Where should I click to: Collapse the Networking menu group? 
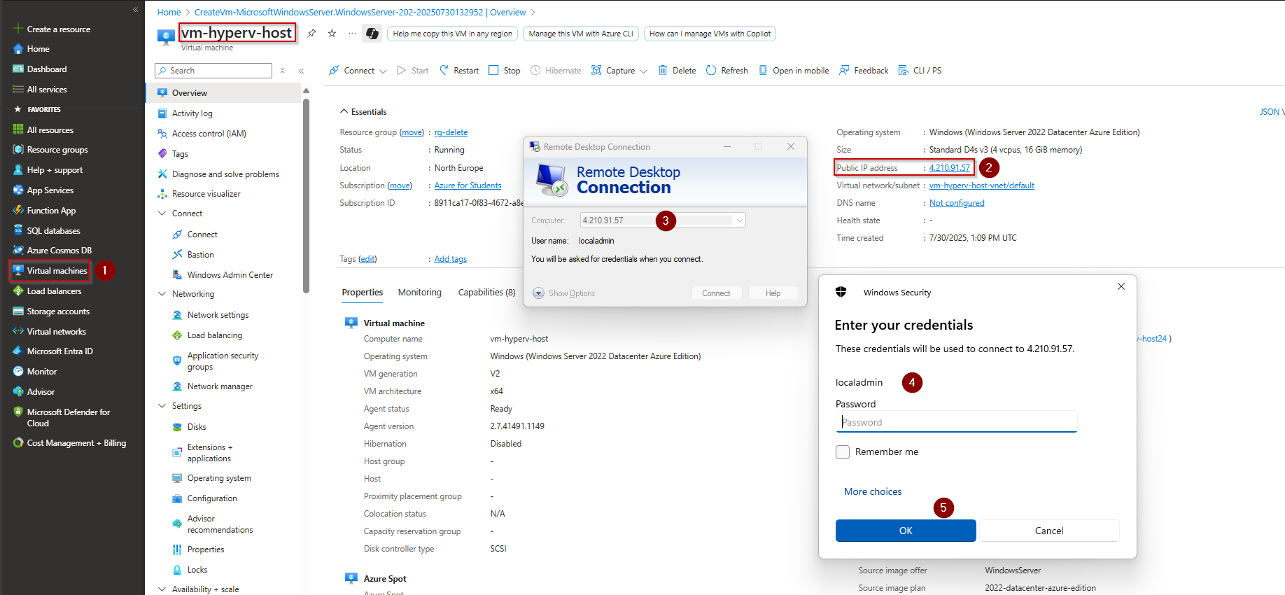pos(162,294)
